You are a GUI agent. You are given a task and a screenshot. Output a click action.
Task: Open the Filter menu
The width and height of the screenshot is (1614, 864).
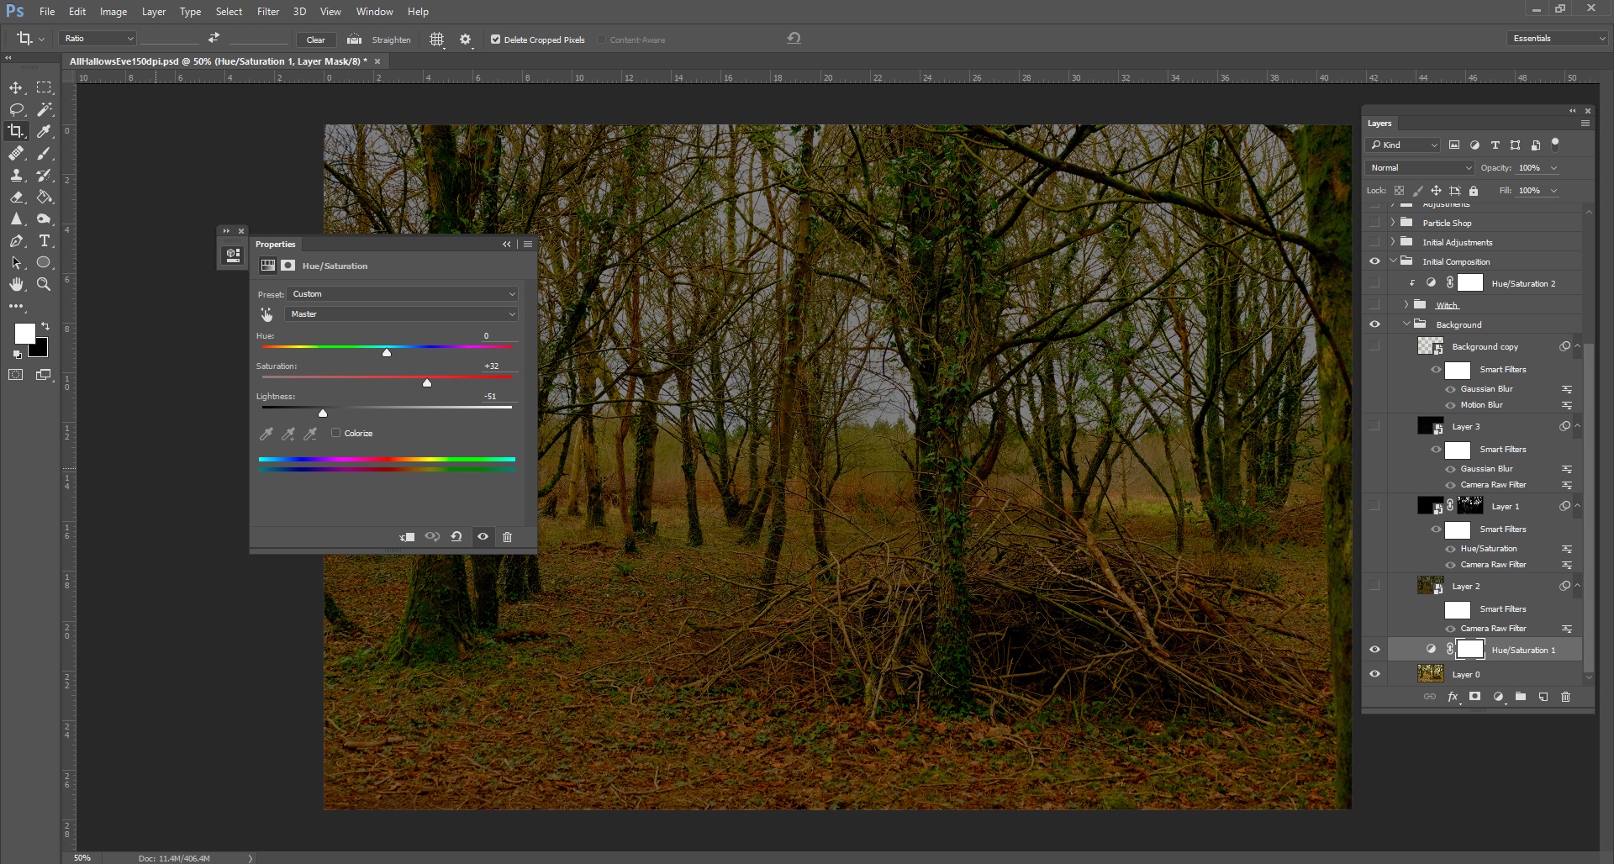[268, 12]
